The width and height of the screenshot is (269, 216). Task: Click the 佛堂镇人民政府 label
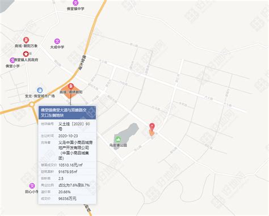point(26,60)
